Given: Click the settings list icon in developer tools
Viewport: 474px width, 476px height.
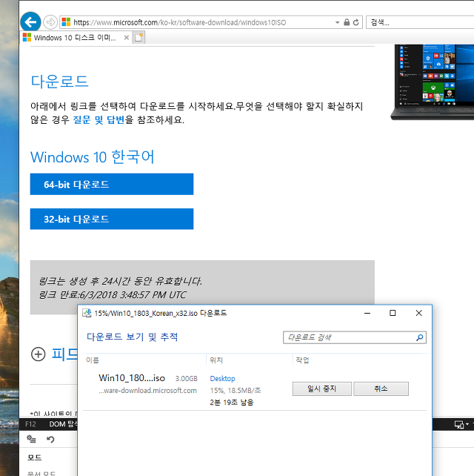Looking at the screenshot, I should (x=31, y=439).
